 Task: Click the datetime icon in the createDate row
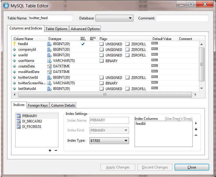point(49,66)
